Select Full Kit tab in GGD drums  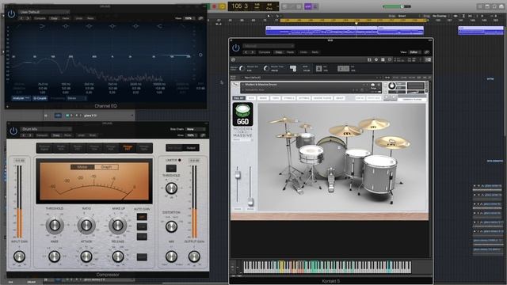pyautogui.click(x=239, y=98)
